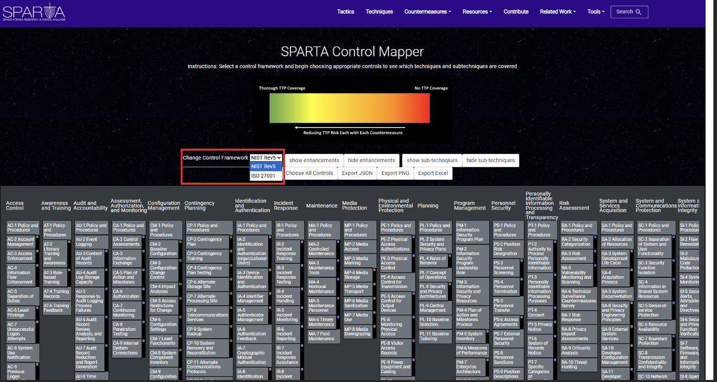Open the Tactics page
Viewport: 717px width, 382px height.
[x=346, y=11]
